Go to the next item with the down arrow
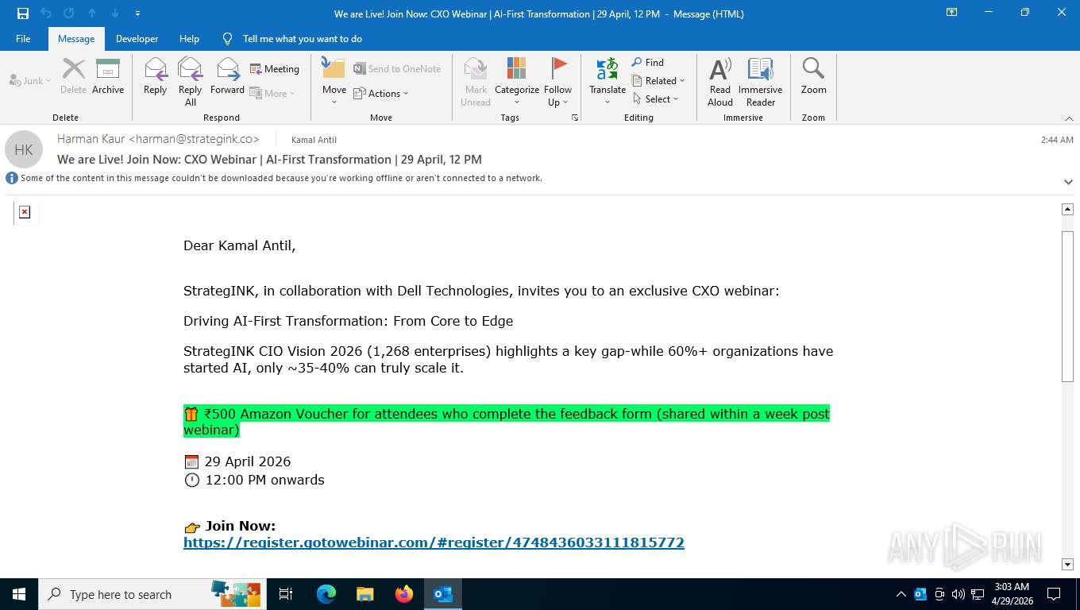Screen dimensions: 1080x610 [115, 14]
